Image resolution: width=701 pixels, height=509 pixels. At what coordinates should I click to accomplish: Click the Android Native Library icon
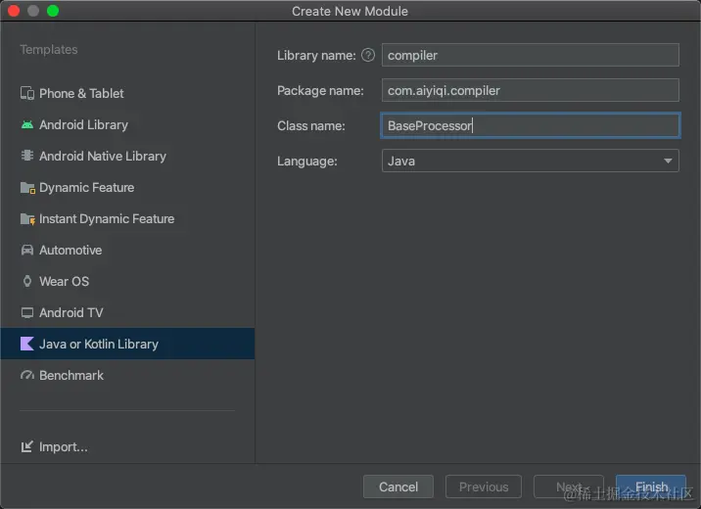[x=27, y=157]
